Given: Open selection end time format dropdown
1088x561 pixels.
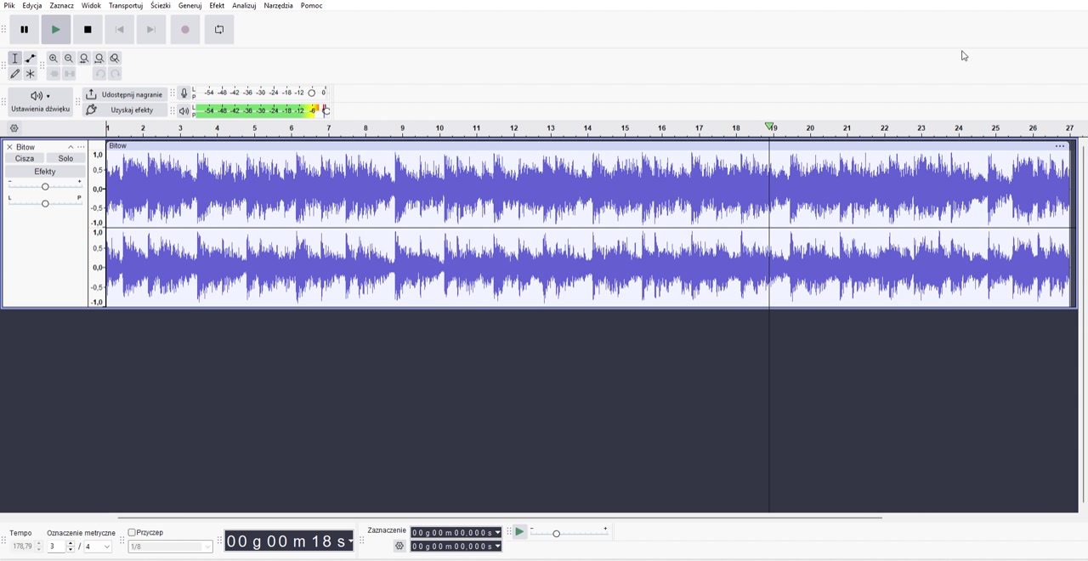Looking at the screenshot, I should [497, 547].
